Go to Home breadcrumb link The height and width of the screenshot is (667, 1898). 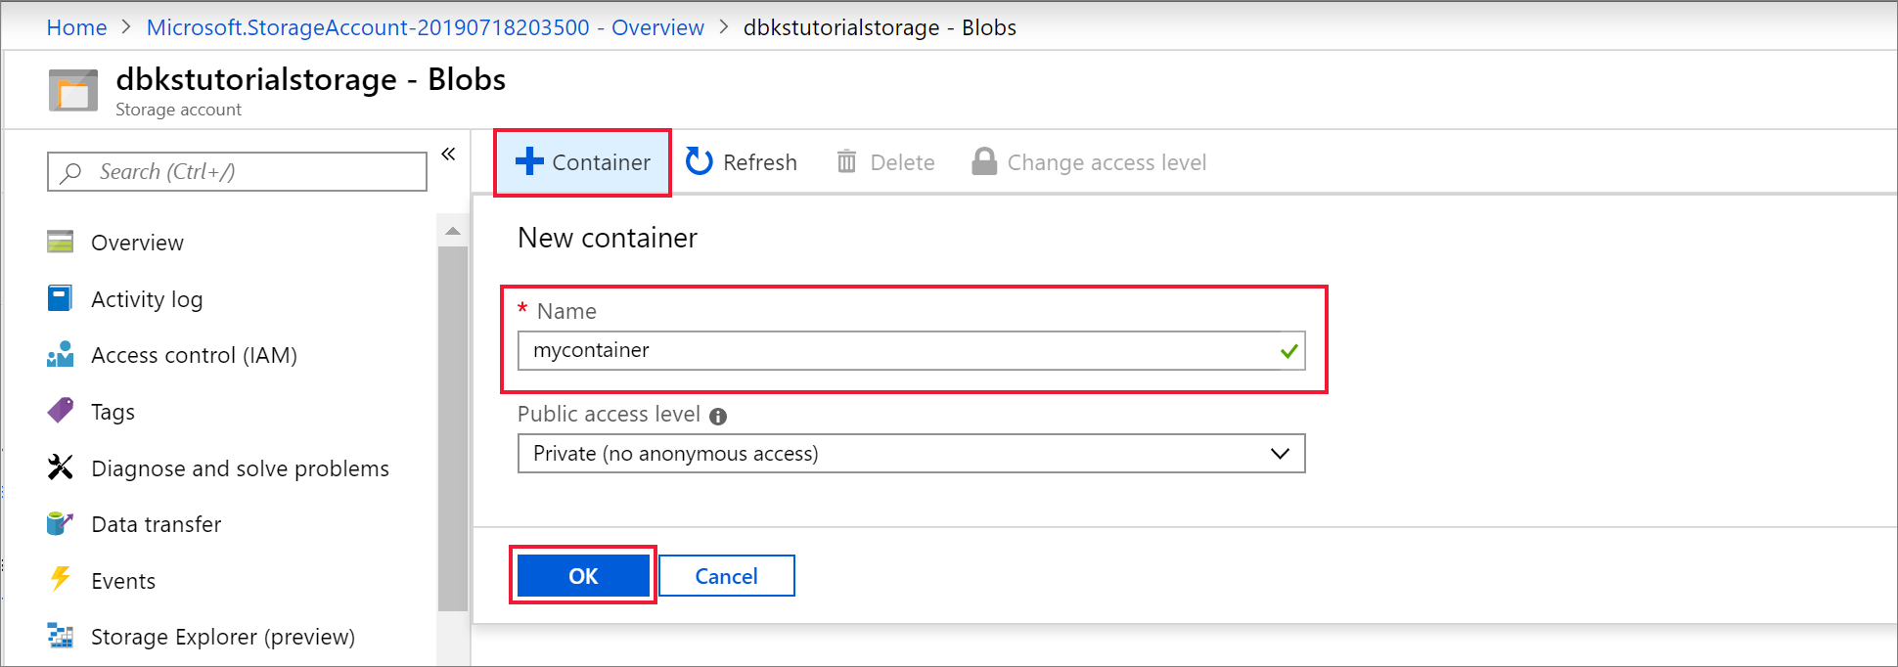coord(76,27)
